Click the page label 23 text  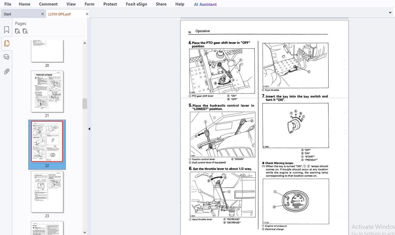(47, 216)
